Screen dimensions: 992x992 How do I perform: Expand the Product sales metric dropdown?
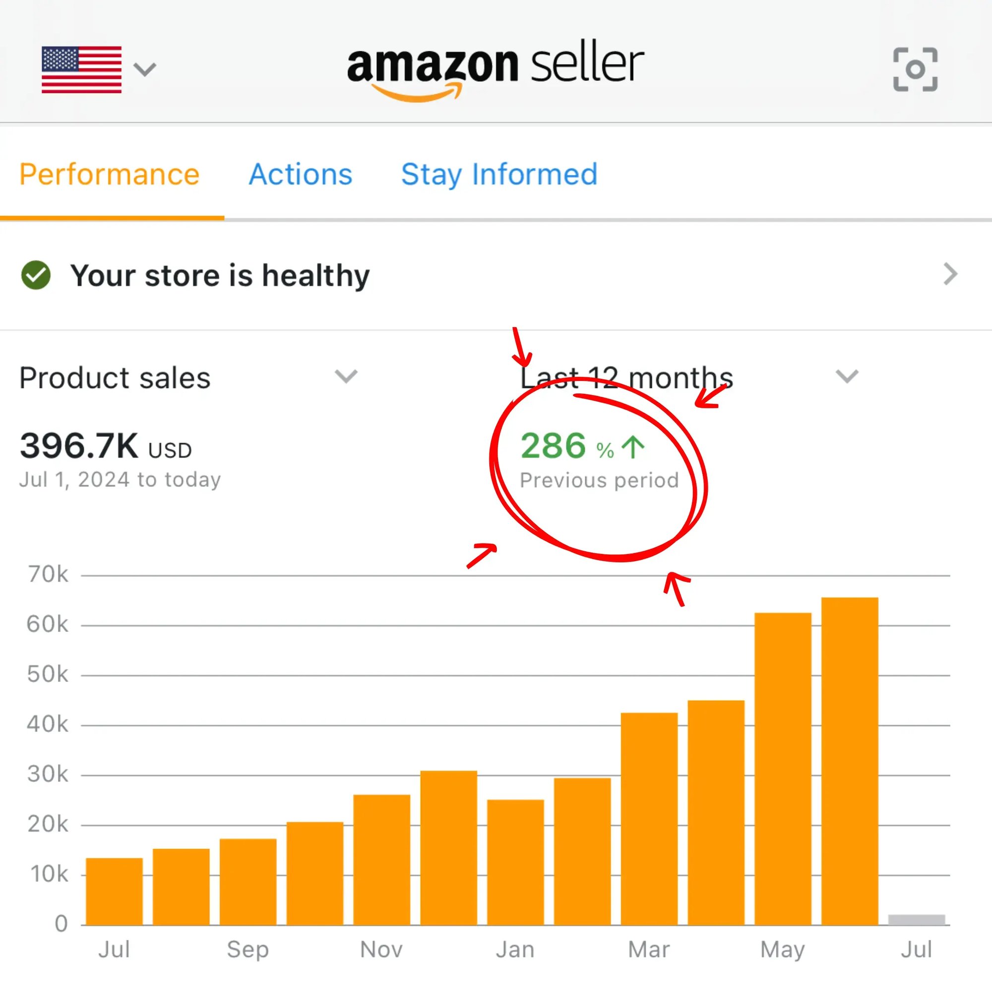[346, 376]
